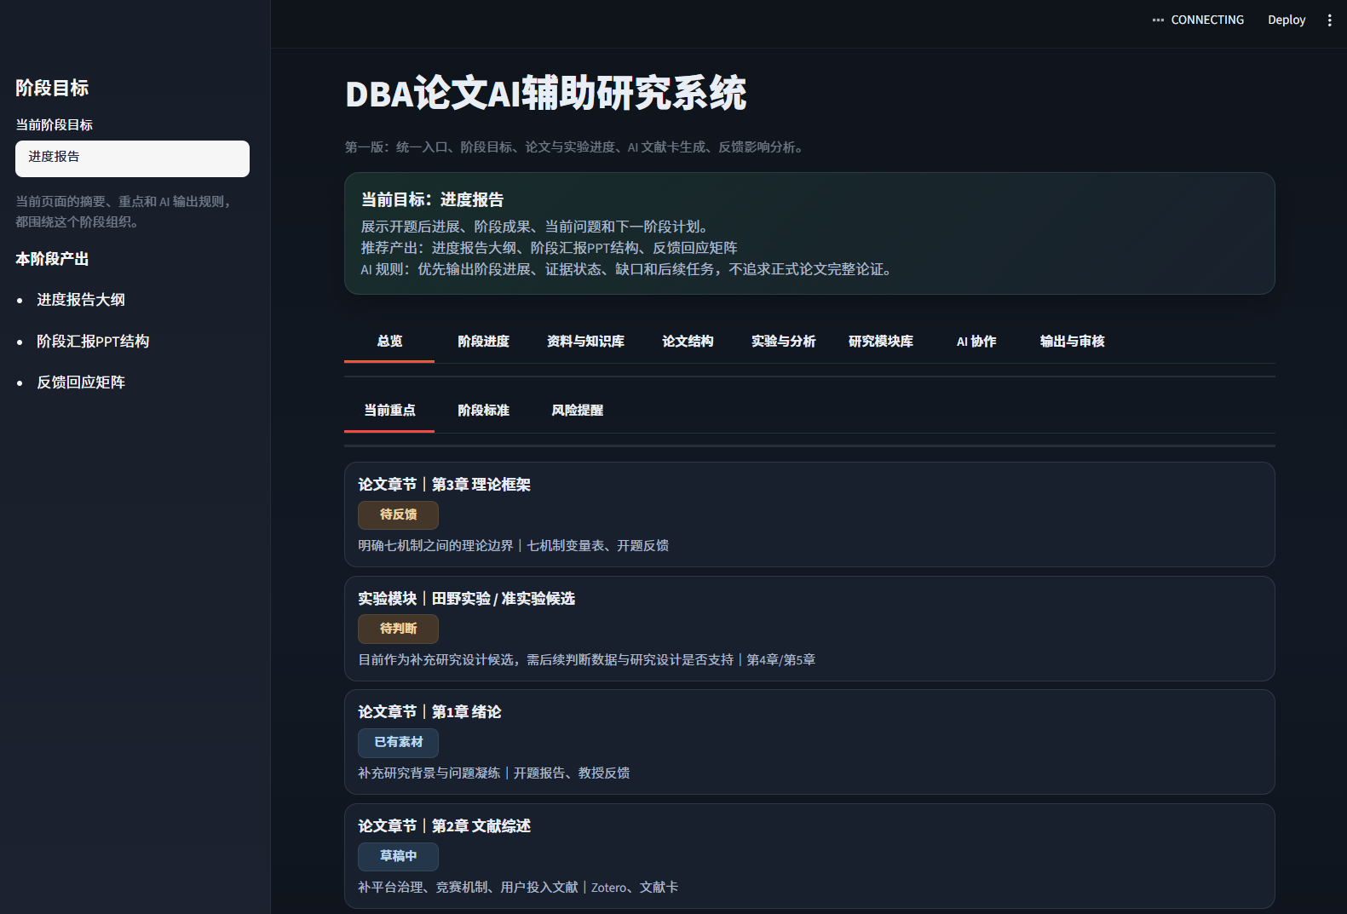Click the 当前目标：进度报告 banner heading
Image resolution: width=1347 pixels, height=914 pixels.
[x=432, y=200]
